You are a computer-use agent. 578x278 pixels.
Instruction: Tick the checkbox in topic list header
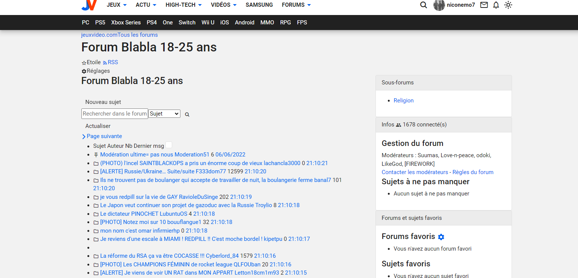169,145
